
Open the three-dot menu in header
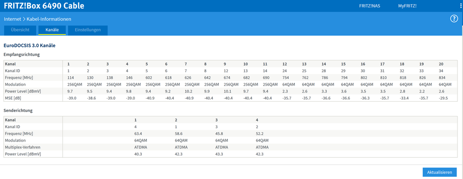tap(461, 6)
